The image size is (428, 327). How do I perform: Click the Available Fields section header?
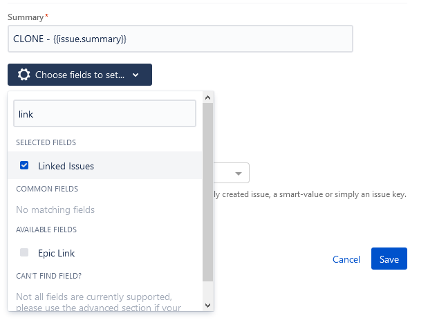pos(47,230)
